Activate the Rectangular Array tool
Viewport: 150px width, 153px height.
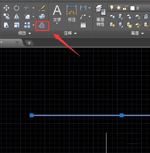[27, 25]
